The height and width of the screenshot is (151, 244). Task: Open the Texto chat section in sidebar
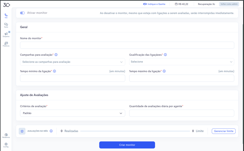(6, 25)
